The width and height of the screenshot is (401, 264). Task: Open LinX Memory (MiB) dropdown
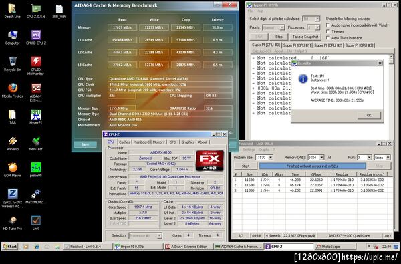(321, 158)
